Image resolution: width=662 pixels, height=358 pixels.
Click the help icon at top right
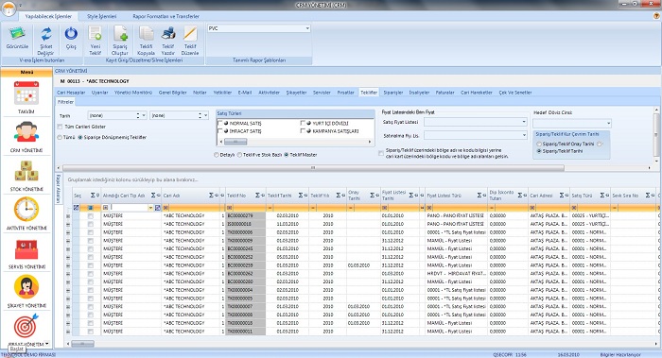tap(656, 16)
